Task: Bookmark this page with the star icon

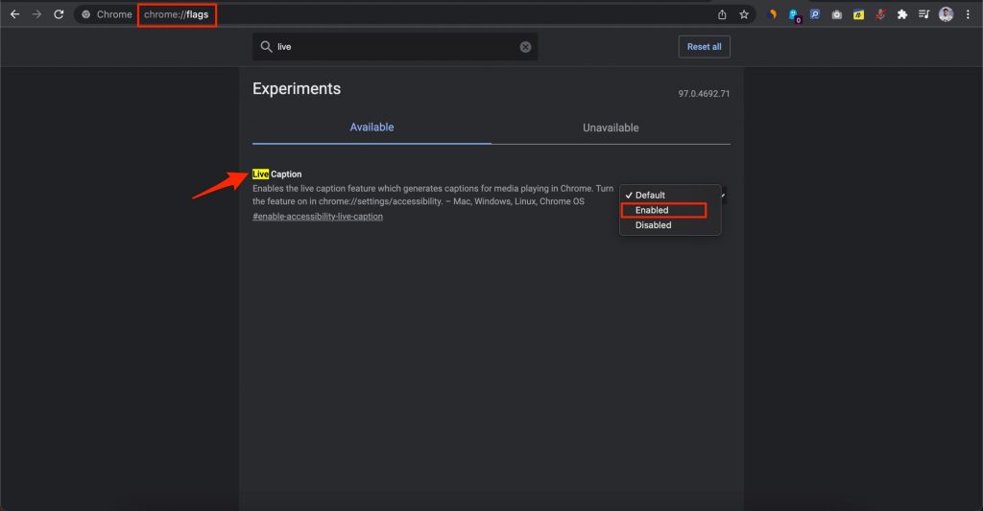Action: pyautogui.click(x=744, y=14)
